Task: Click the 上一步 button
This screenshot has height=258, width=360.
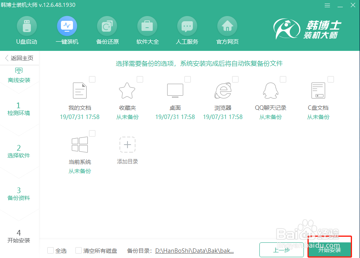Action: coord(281,250)
